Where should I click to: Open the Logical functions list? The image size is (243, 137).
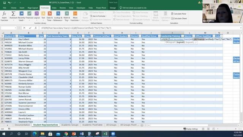(36, 16)
